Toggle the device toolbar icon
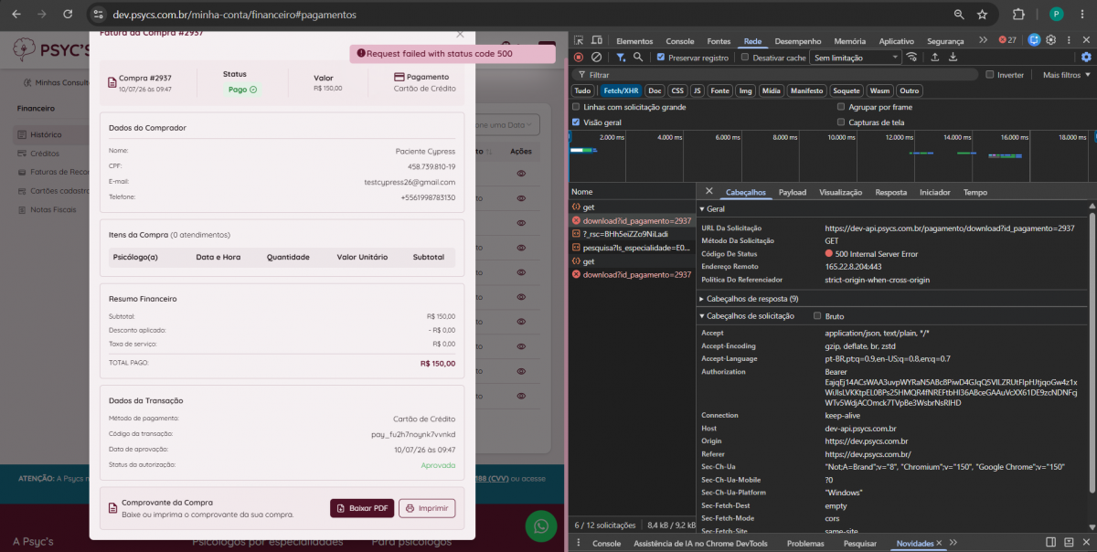The image size is (1097, 552). tap(596, 40)
